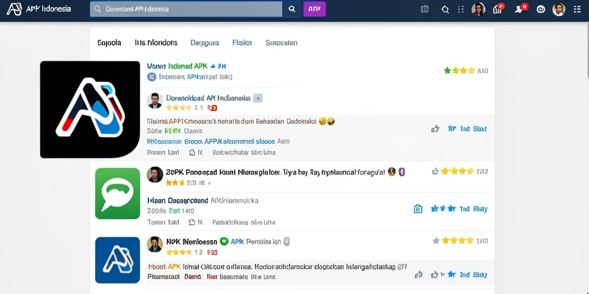Open the blue A logo app thumbnail
The image size is (589, 294).
(x=117, y=260)
